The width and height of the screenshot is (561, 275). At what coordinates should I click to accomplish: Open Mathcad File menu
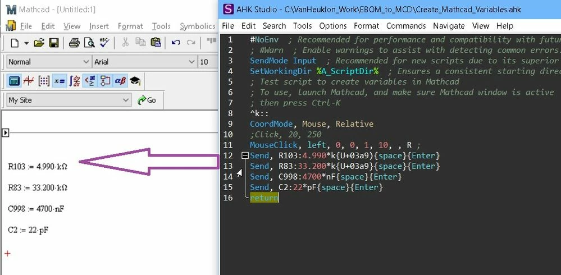tap(26, 26)
